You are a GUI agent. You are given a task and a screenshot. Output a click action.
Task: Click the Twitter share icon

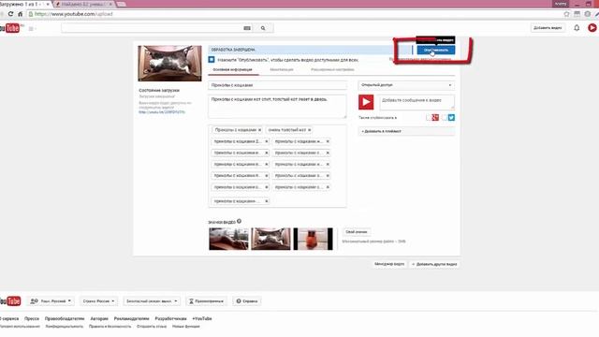tap(451, 117)
